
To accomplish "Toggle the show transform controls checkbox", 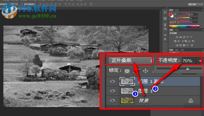I will point(22,4).
